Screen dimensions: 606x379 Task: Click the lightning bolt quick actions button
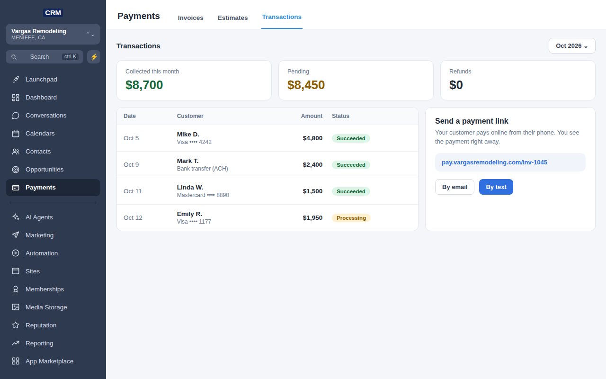[x=94, y=57]
